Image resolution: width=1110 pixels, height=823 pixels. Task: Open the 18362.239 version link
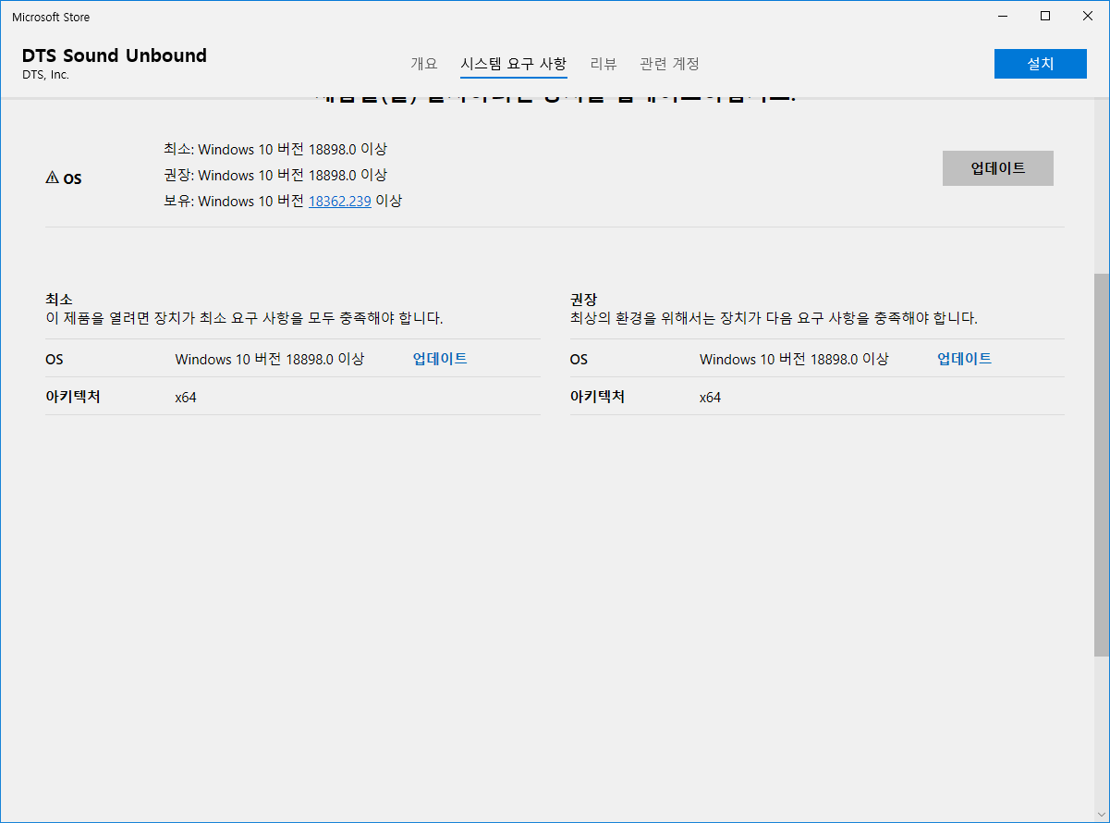[x=340, y=201]
